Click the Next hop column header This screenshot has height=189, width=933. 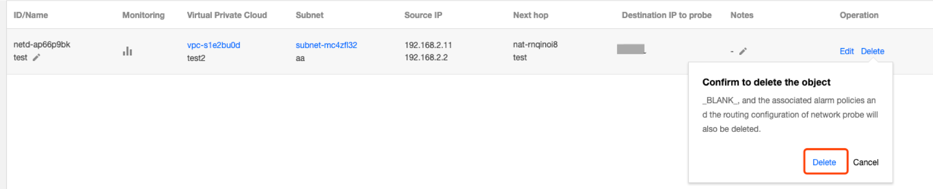(531, 15)
